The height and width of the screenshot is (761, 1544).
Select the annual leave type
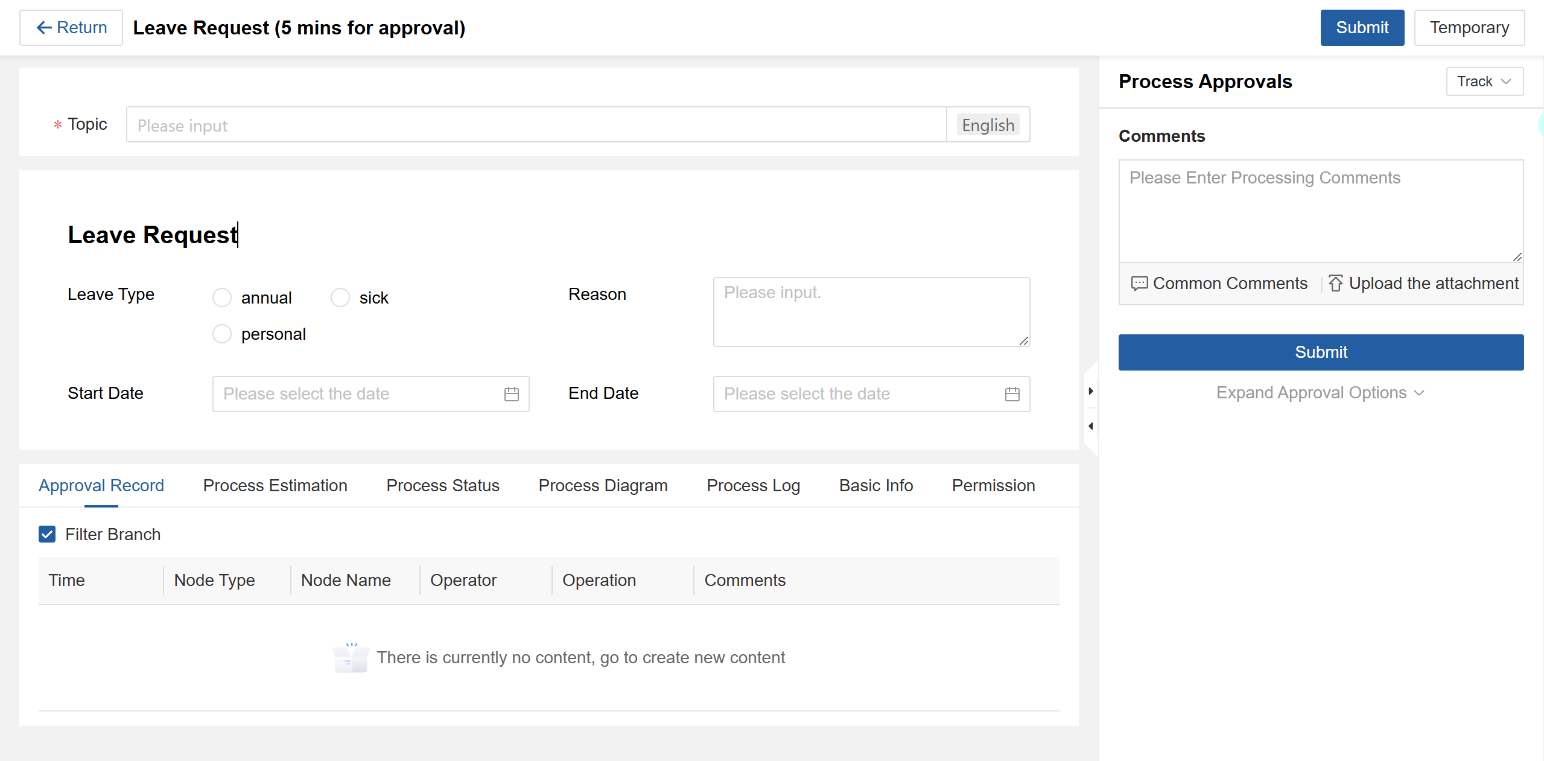click(222, 298)
